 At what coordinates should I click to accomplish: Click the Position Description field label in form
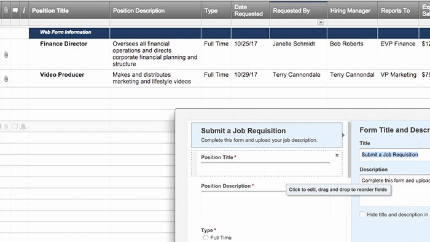[225, 186]
